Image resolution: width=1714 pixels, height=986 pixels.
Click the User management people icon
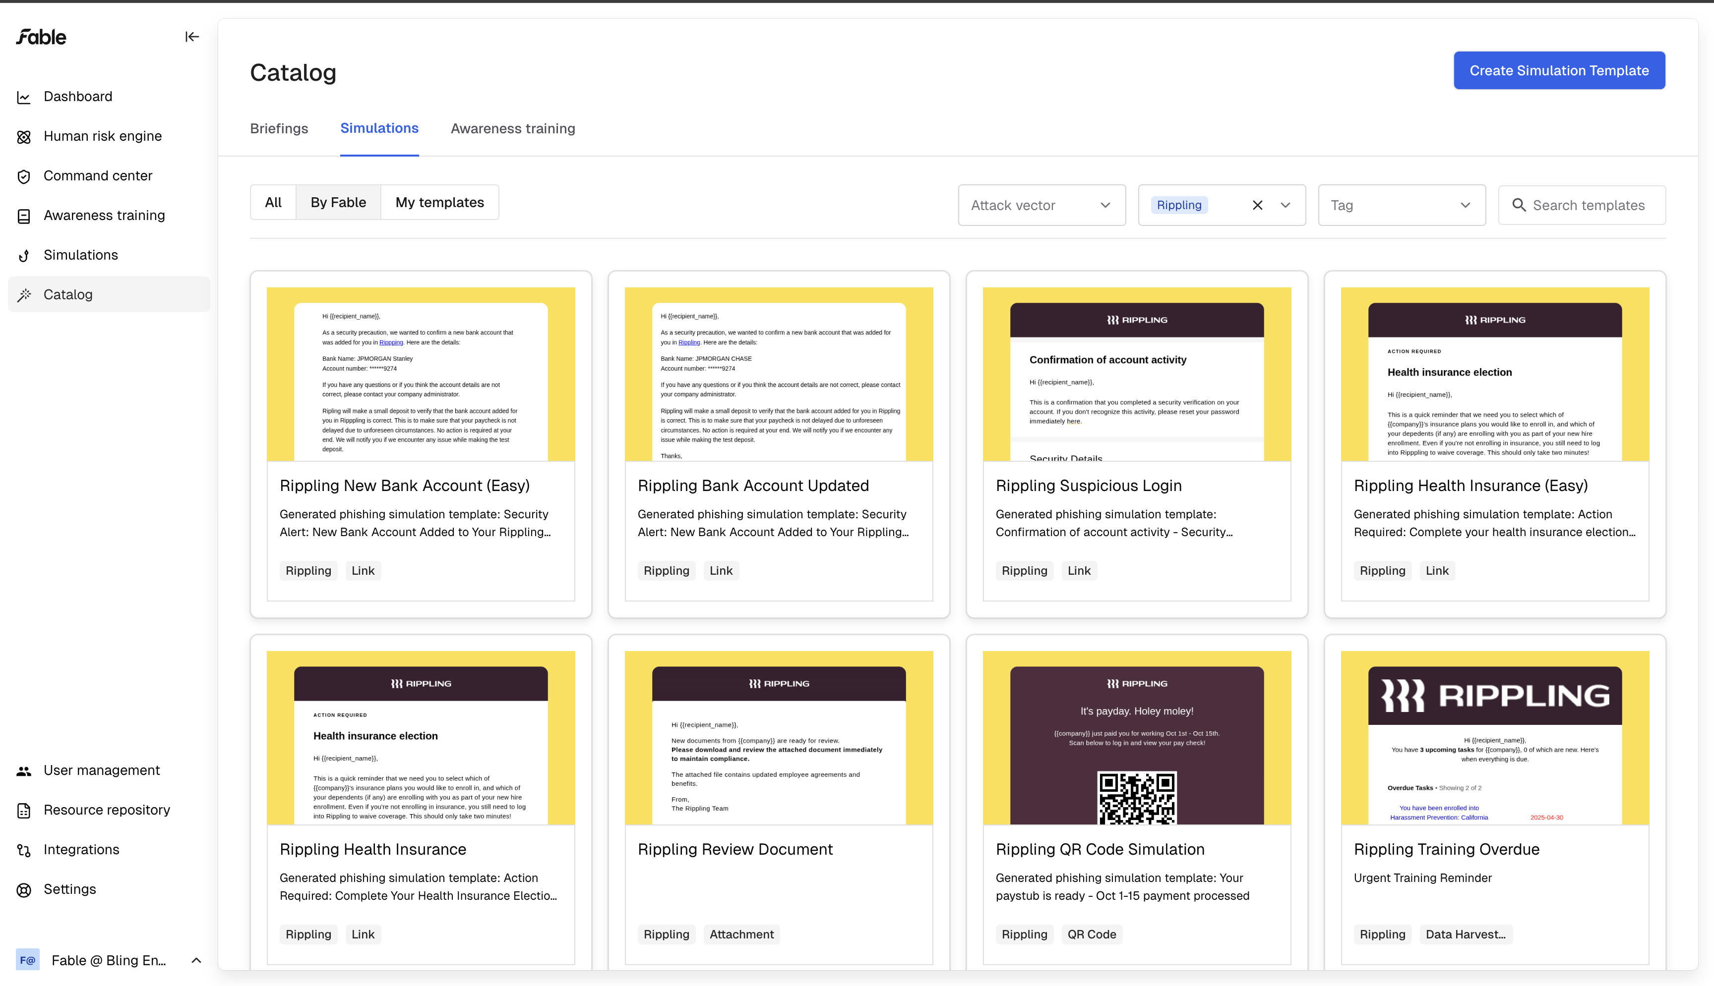click(24, 770)
